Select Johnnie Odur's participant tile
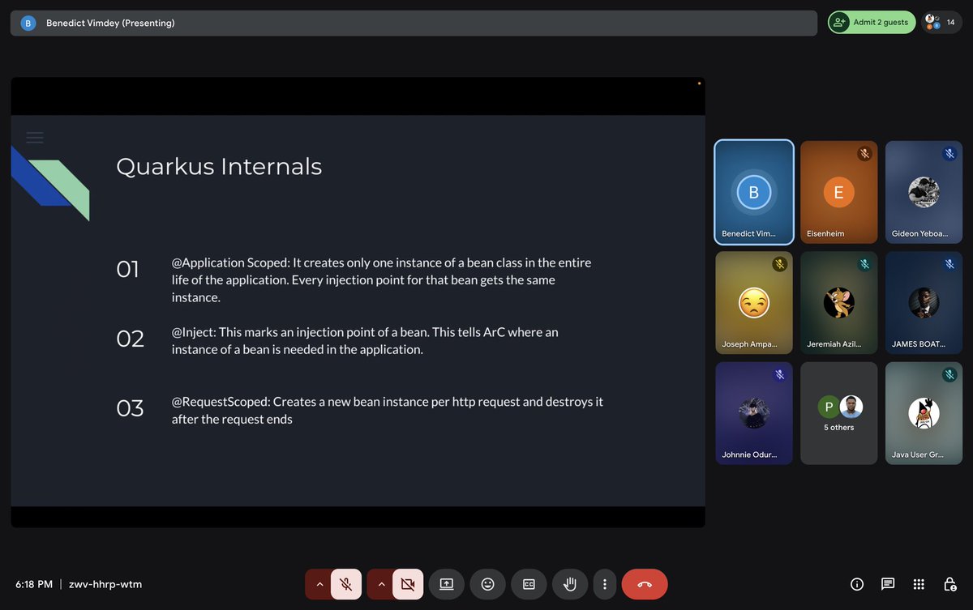Image resolution: width=973 pixels, height=610 pixels. (x=754, y=413)
